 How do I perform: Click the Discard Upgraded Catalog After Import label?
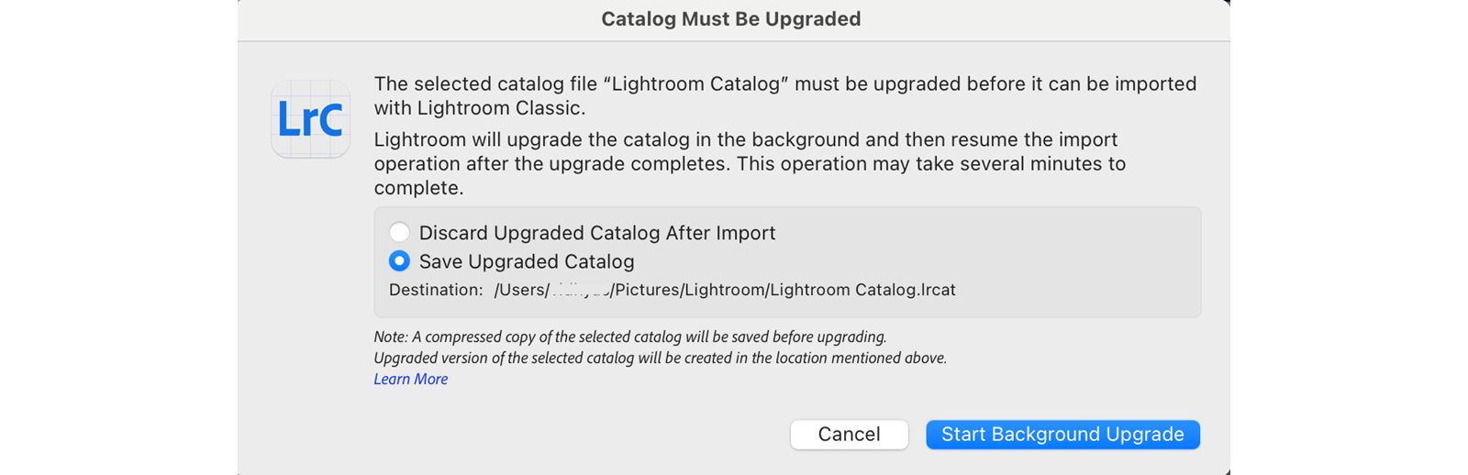point(596,233)
